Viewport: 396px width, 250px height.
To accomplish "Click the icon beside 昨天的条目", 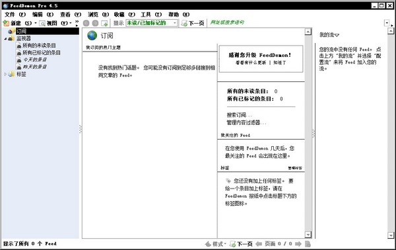I will pos(19,67).
